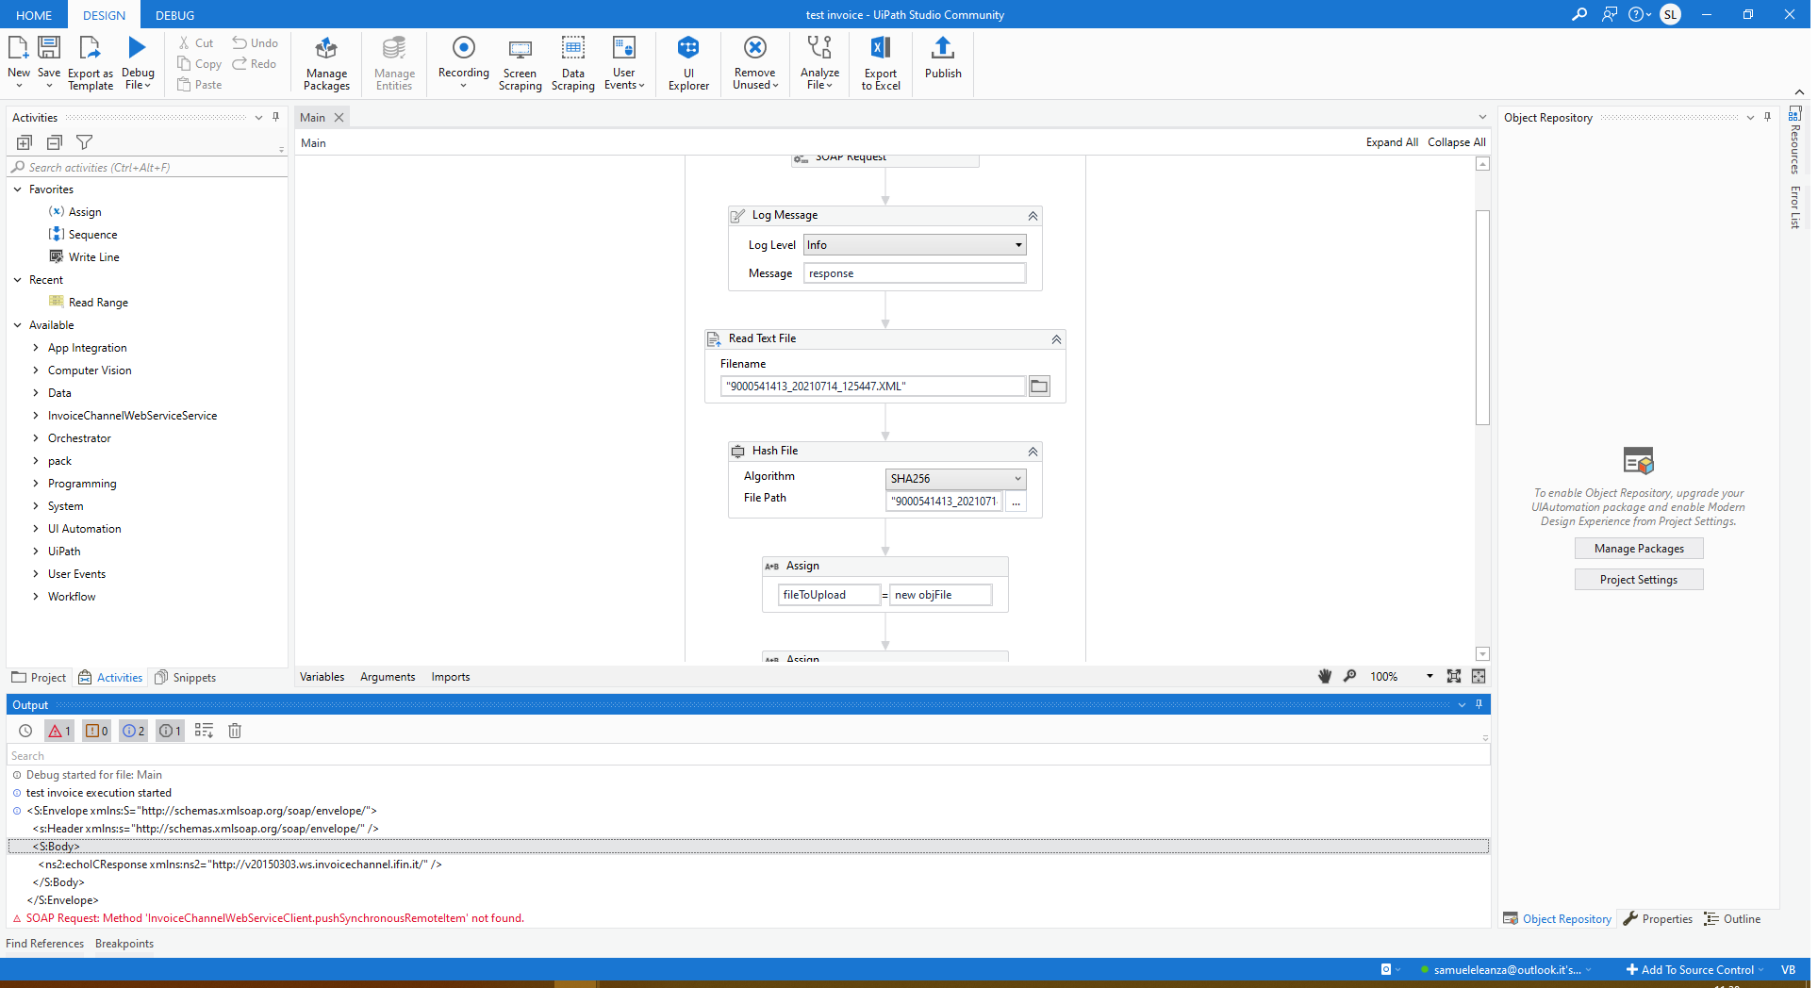
Task: Click the designer scrollbar up arrow
Action: coord(1482,164)
